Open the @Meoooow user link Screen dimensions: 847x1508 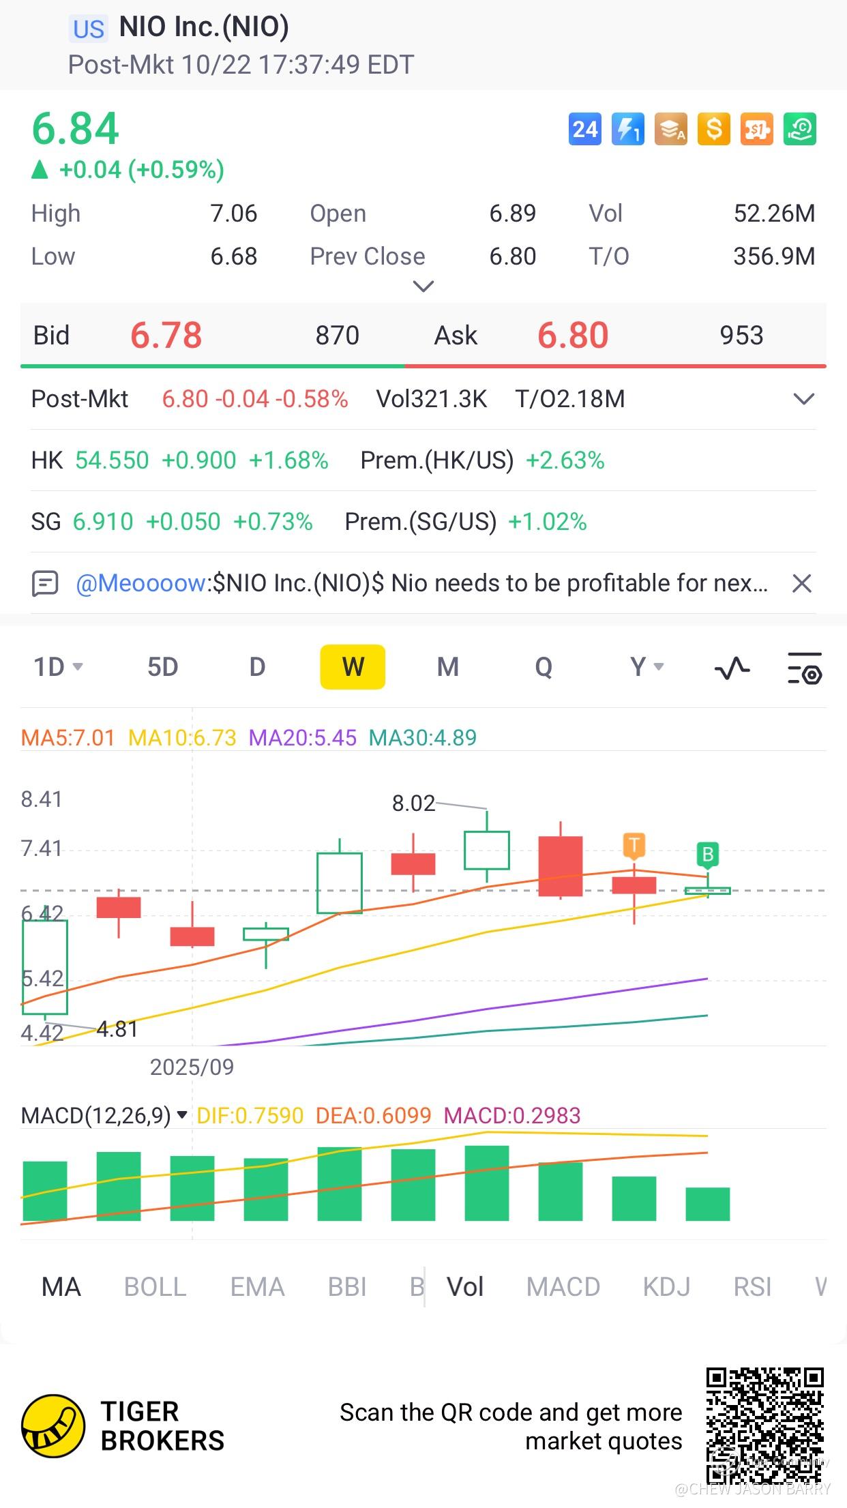pos(140,584)
